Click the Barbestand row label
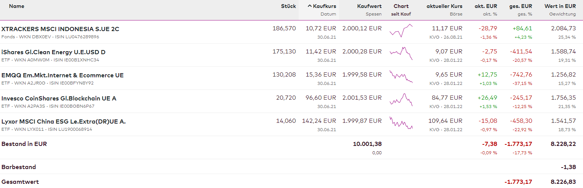This screenshot has width=583, height=188. 19,167
